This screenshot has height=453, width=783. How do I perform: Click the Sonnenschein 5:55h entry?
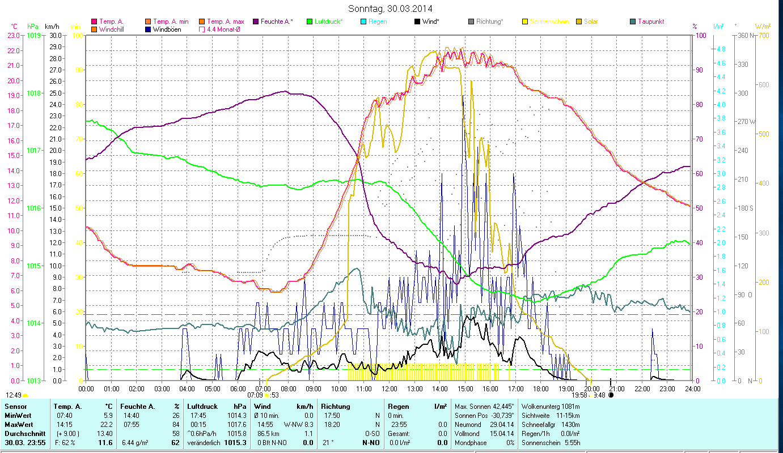click(551, 443)
